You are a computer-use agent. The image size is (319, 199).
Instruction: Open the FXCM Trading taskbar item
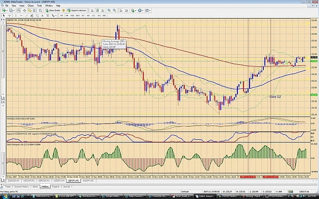click(228, 196)
